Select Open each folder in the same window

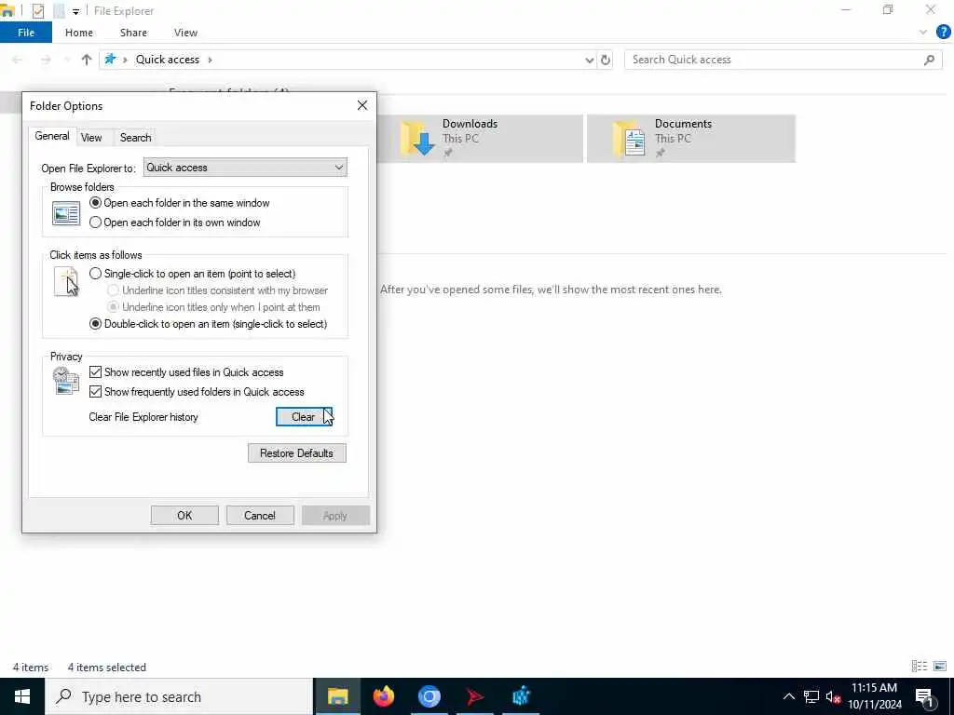[x=180, y=203]
